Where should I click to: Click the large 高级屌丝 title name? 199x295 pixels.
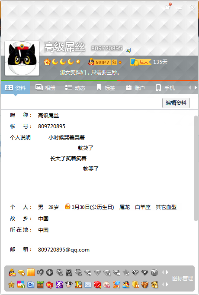(x=64, y=47)
